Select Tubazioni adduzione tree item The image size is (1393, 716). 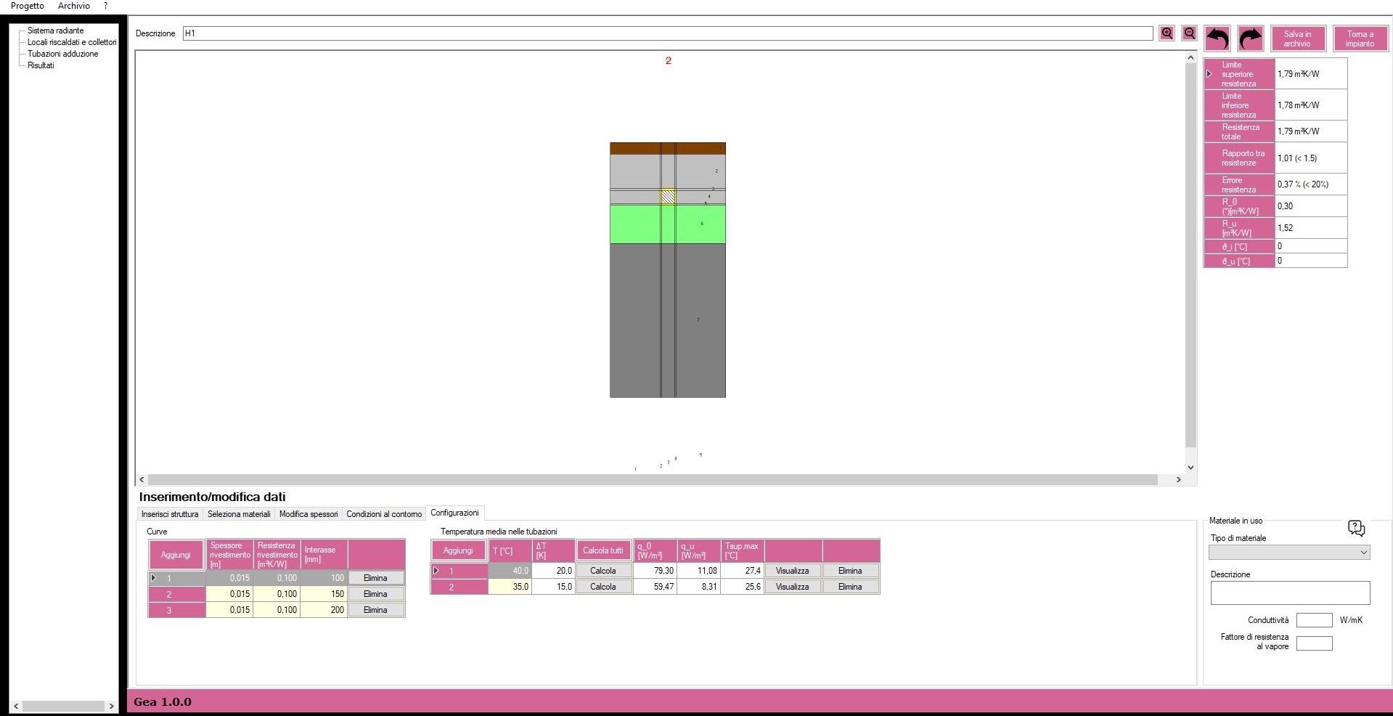tap(62, 54)
